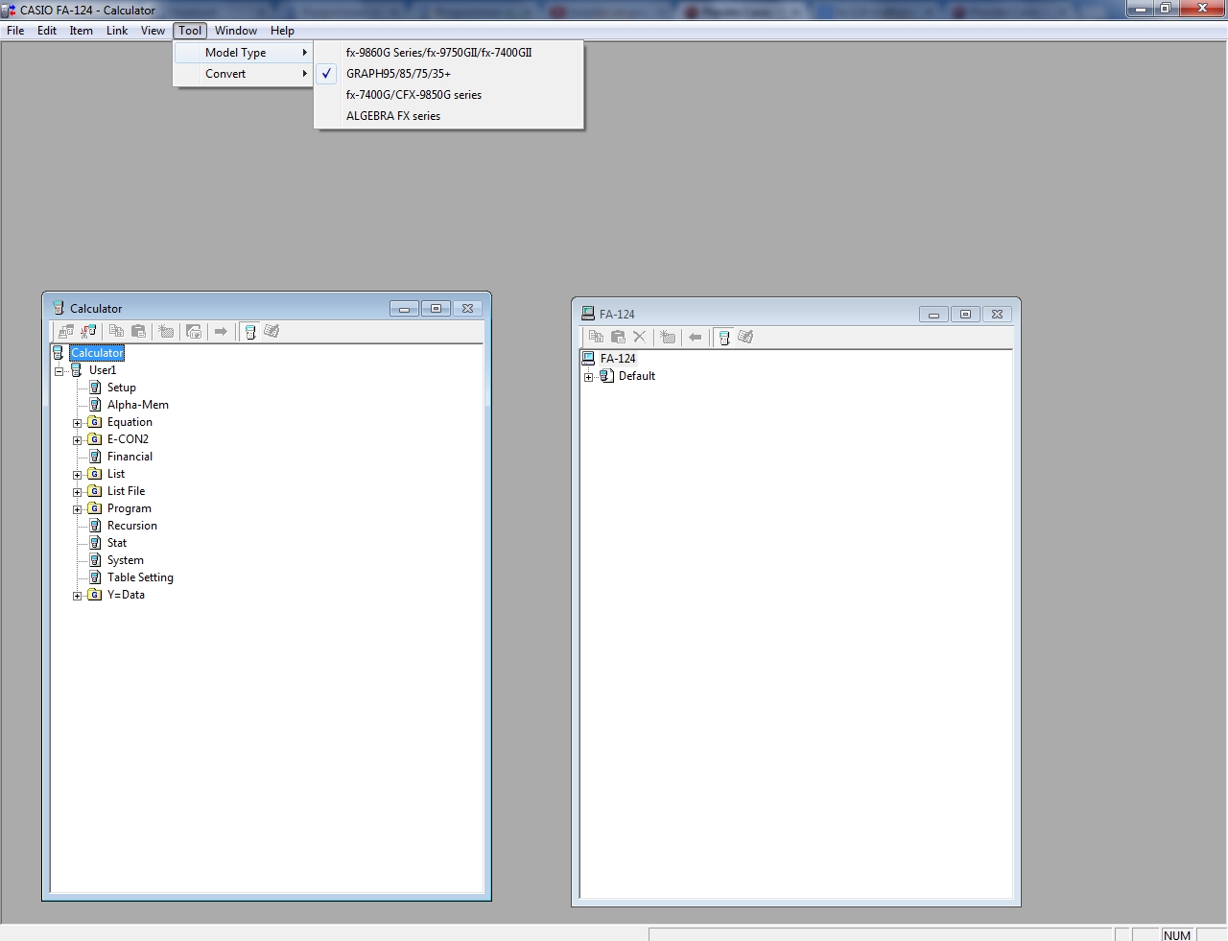This screenshot has height=941, width=1228.
Task: Open the Model Type submenu
Action: click(244, 53)
